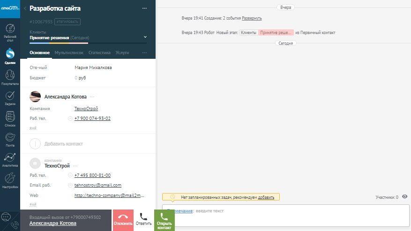
Task: Open the more tabs ellipsis after Услуги
Action: click(x=144, y=53)
